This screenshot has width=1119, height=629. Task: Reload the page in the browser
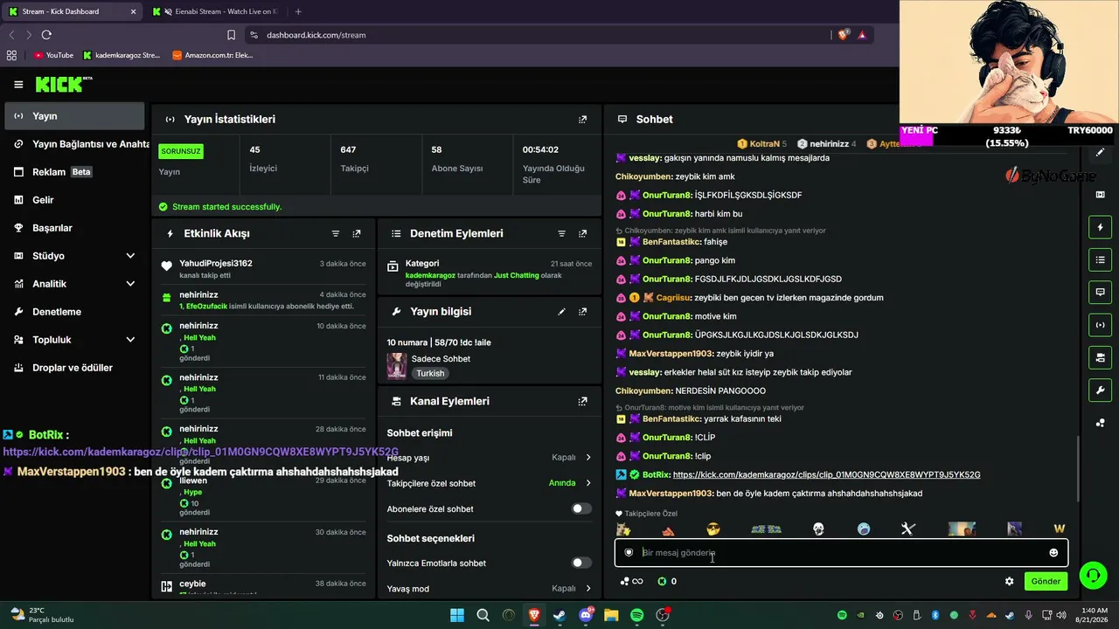click(x=46, y=35)
